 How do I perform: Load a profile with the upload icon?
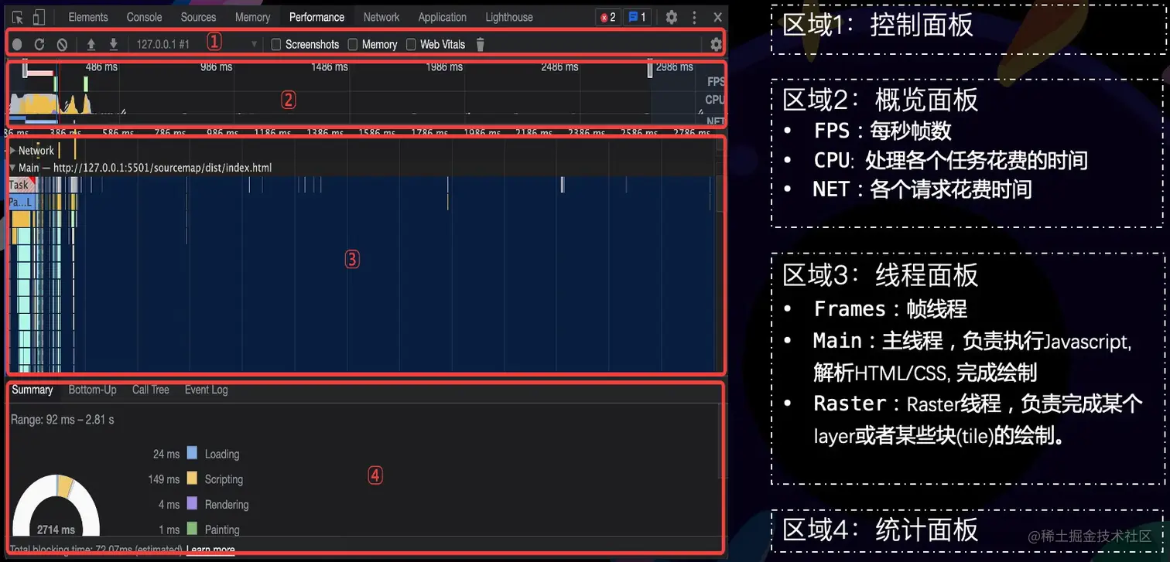(91, 44)
